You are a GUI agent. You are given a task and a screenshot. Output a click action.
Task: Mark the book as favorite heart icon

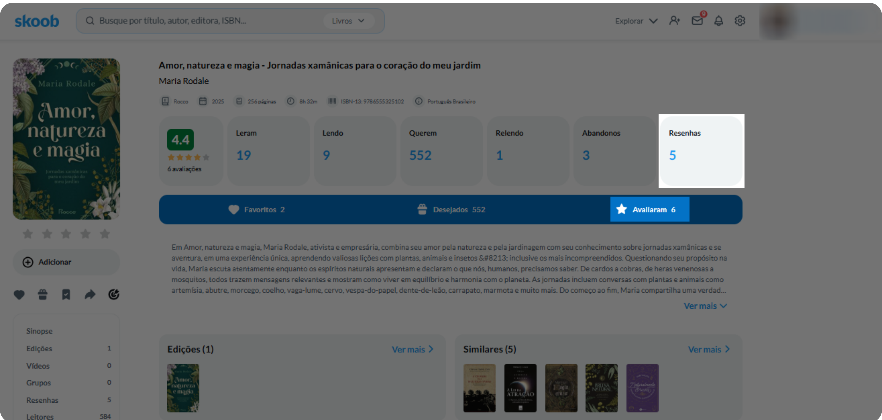coord(19,294)
